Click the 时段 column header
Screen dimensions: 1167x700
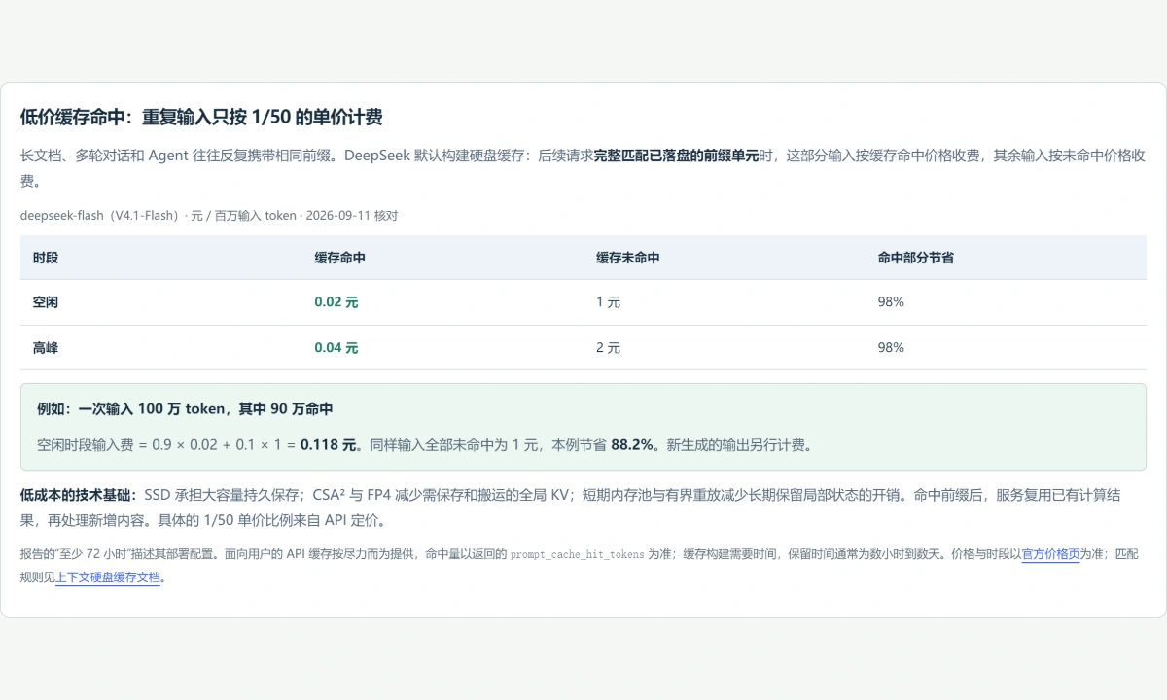(x=45, y=258)
